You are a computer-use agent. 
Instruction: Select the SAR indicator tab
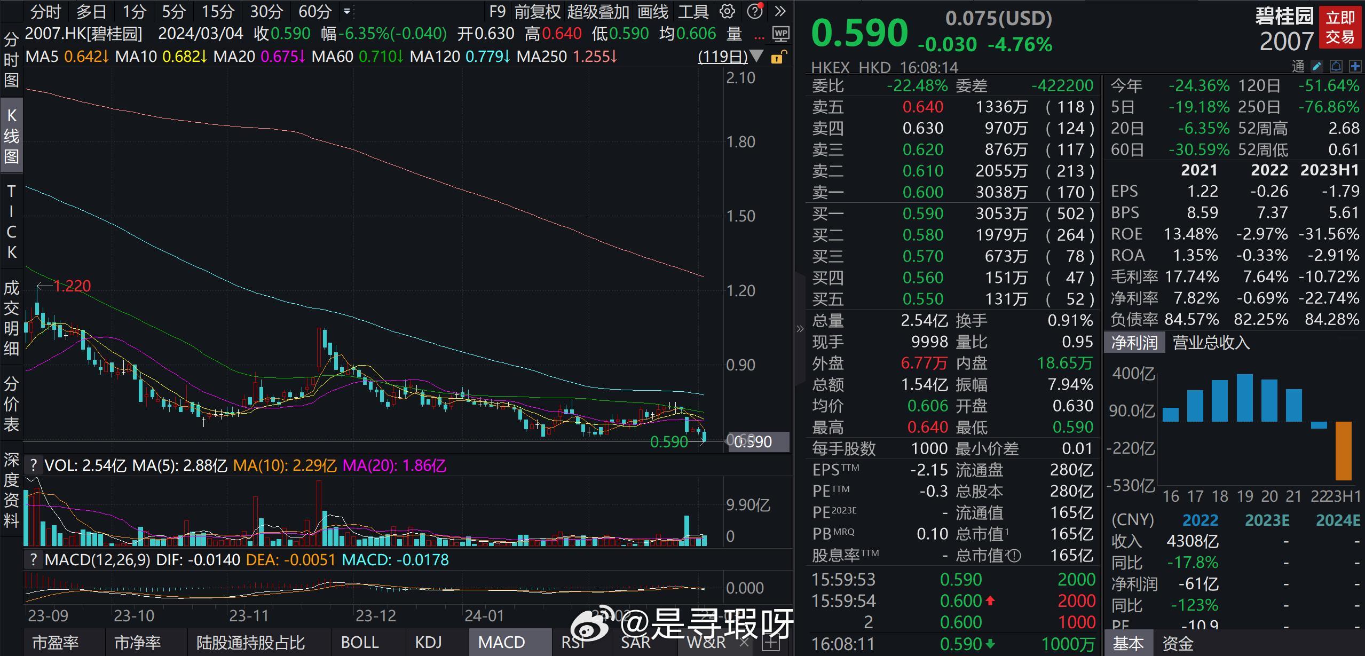click(636, 643)
